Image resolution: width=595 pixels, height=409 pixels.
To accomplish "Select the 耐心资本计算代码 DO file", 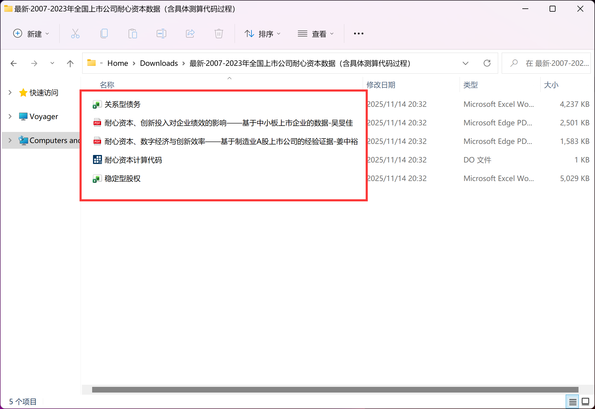I will 133,160.
